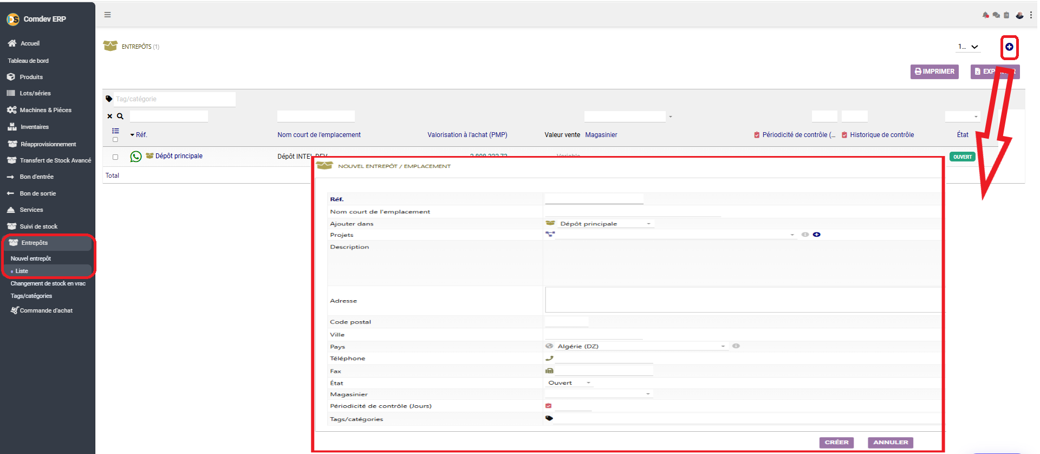Screen dimensions: 1040x454
Task: Click the Produits cube icon
Action: (11, 77)
